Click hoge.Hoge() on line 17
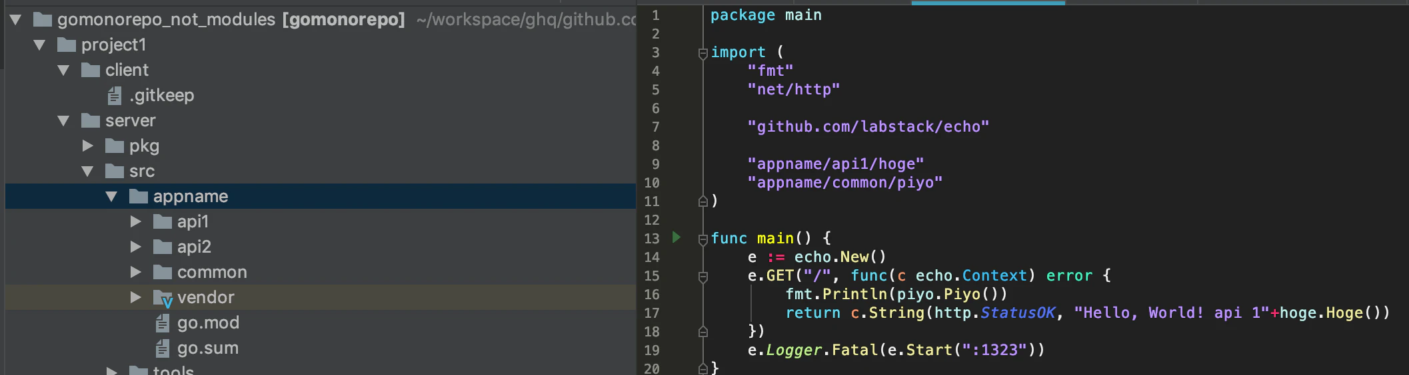 [1330, 313]
